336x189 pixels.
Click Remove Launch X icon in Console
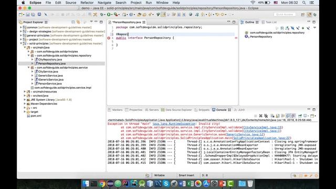pos(260,115)
